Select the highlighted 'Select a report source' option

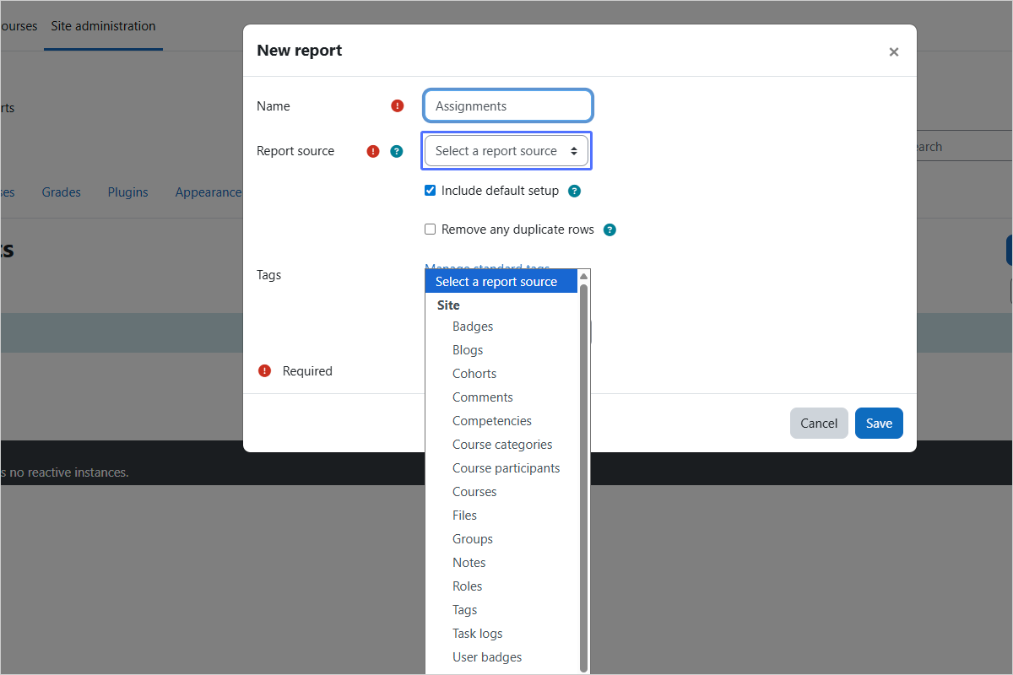501,282
